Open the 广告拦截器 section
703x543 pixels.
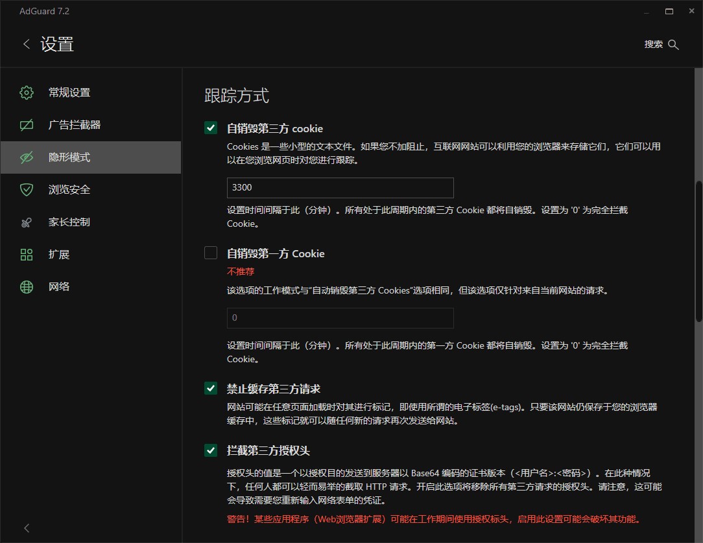[75, 125]
